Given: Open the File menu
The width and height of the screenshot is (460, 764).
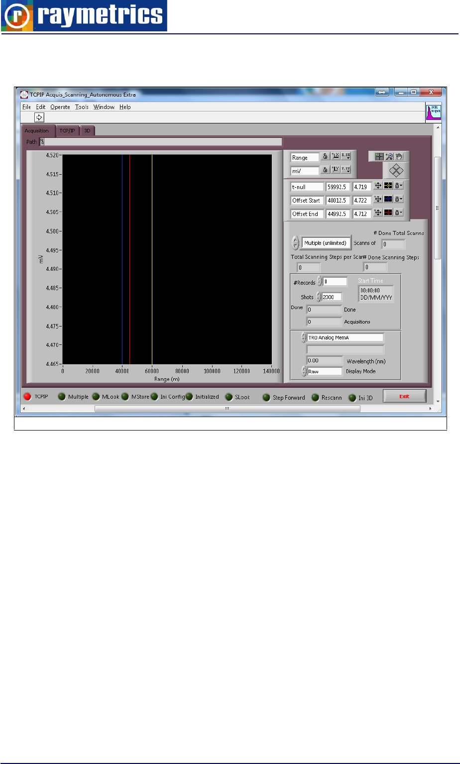Looking at the screenshot, I should click(26, 107).
